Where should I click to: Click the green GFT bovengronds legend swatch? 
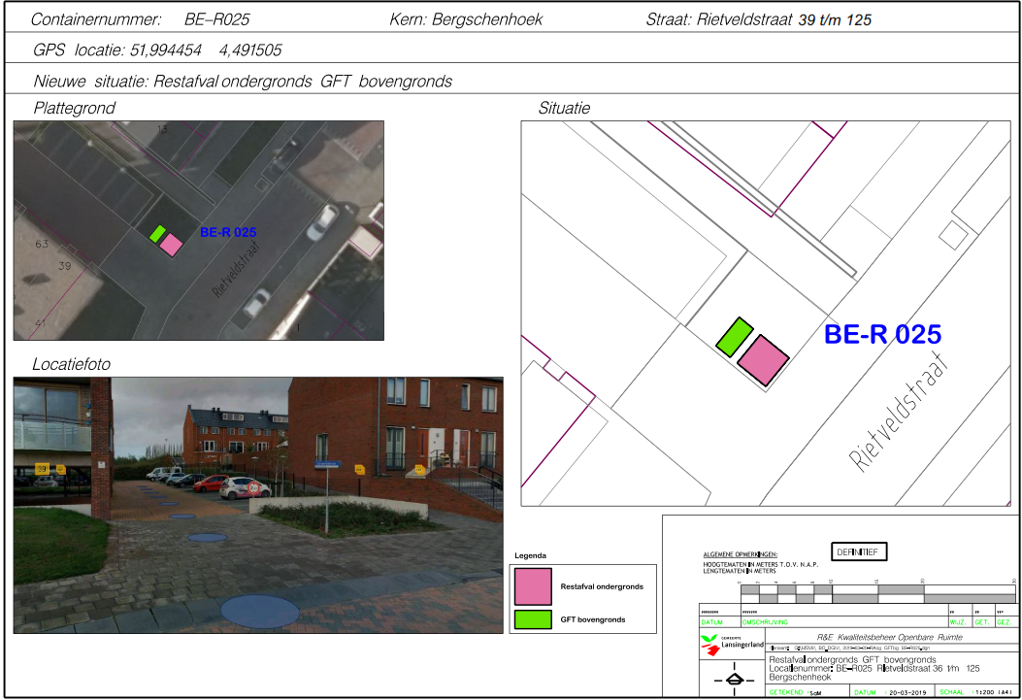533,618
